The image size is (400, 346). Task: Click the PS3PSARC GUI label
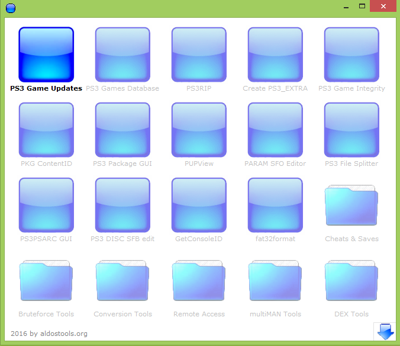[x=46, y=239]
